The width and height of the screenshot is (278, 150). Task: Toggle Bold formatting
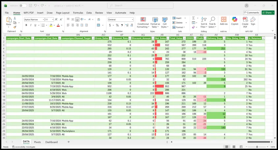tap(26, 25)
